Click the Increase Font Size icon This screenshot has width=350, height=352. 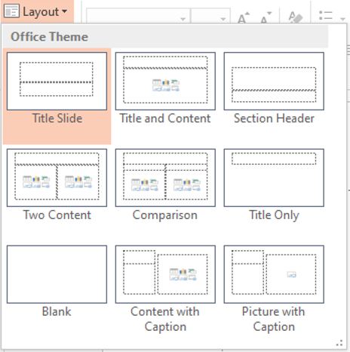pos(244,17)
